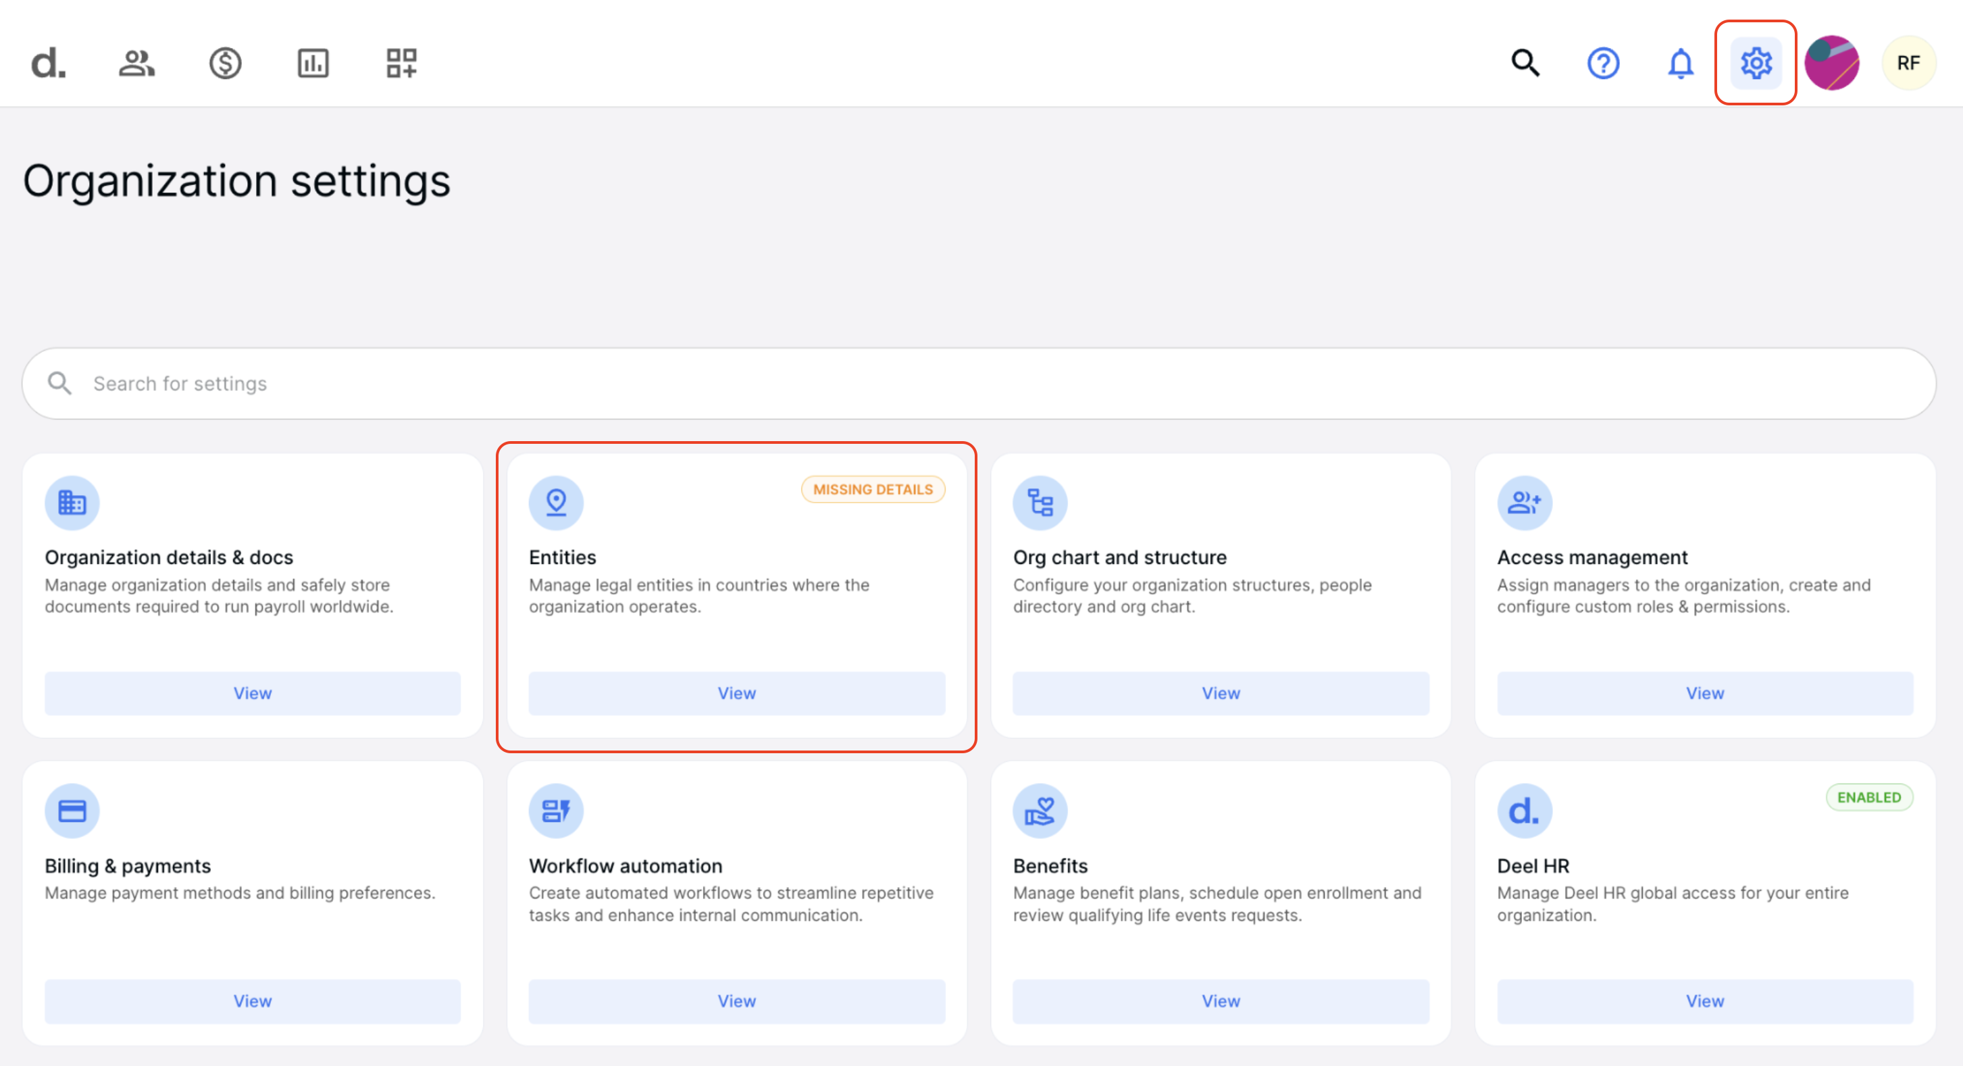View Benefits settings
The height and width of the screenshot is (1066, 1963).
click(x=1221, y=1001)
